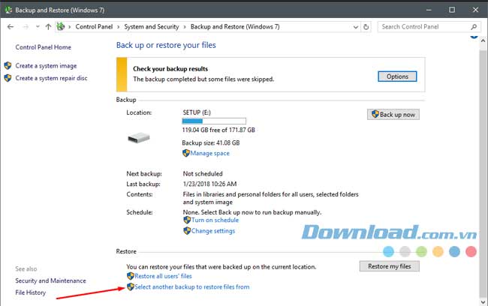
Task: Click the SETUP (E:) drive icon
Action: pos(139,137)
